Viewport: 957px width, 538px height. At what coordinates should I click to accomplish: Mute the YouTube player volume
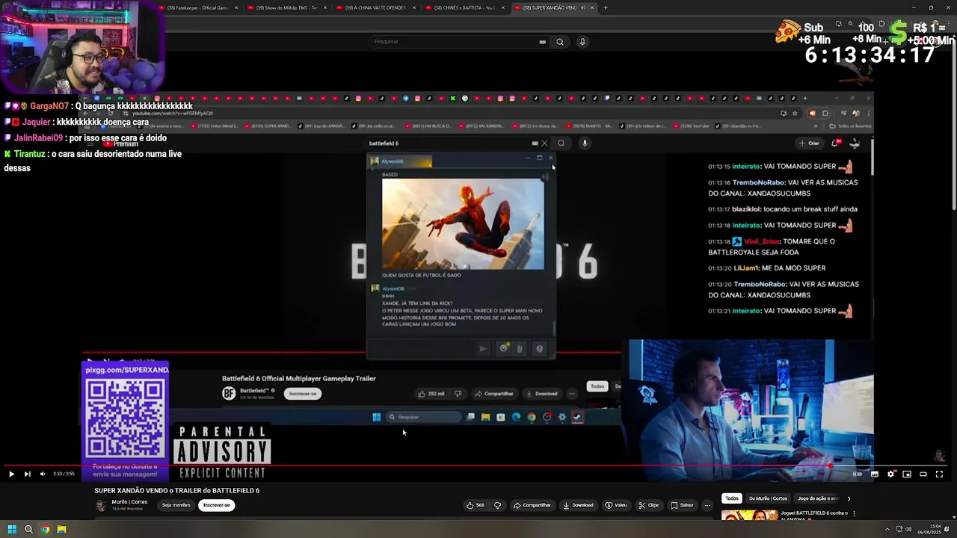(43, 474)
